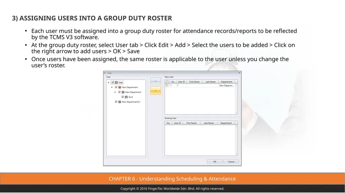Click First Name header in Existing User table
This screenshot has height=193, width=345.
tap(191, 123)
